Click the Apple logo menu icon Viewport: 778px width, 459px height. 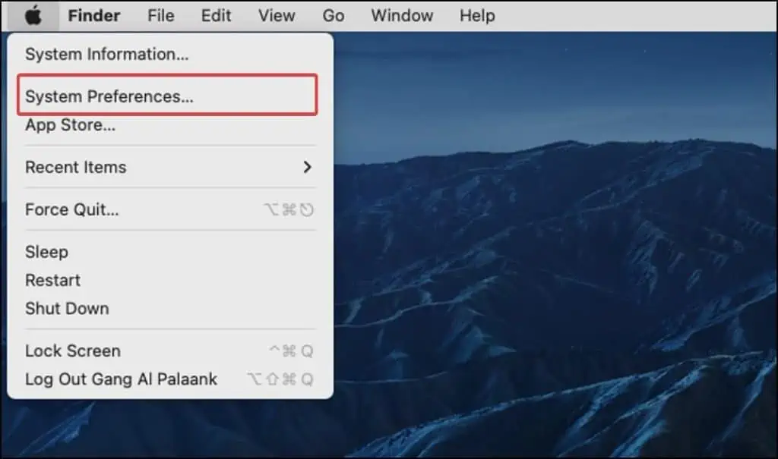click(33, 15)
